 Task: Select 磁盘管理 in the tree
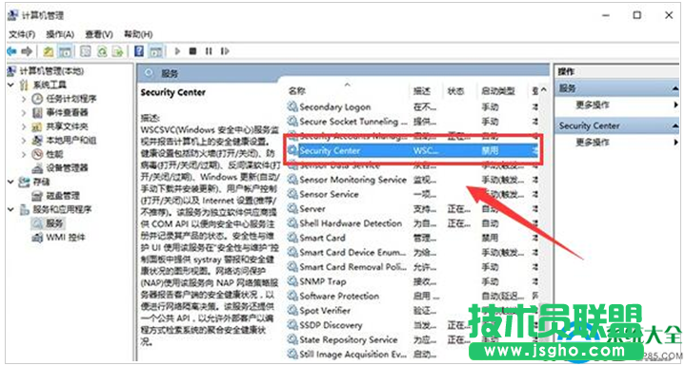coord(63,196)
